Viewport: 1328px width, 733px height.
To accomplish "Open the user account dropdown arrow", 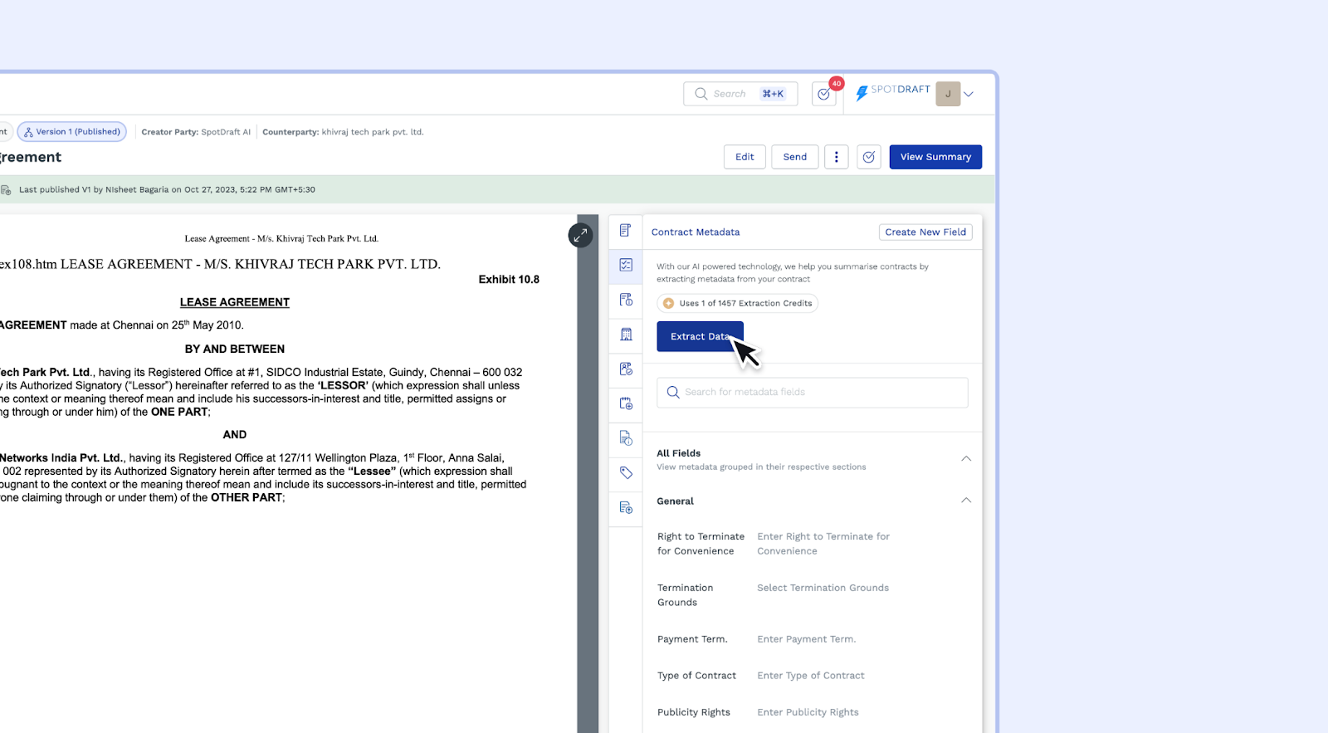I will tap(969, 95).
